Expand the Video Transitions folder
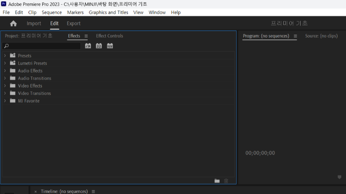 [5, 93]
